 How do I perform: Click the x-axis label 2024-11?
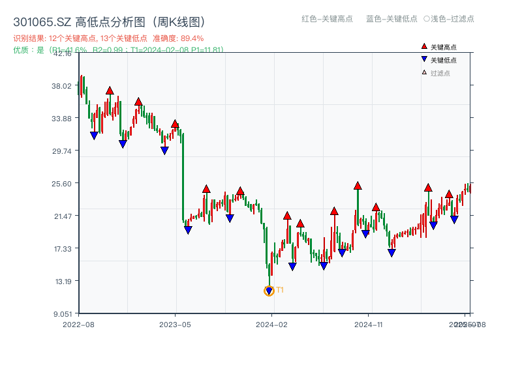[x=368, y=325]
